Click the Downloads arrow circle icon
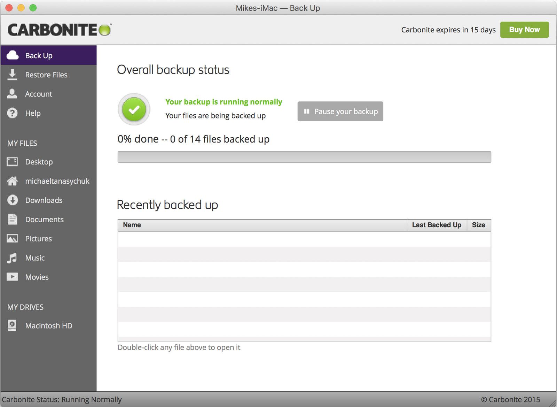Screen dimensions: 557x407 tap(13, 200)
